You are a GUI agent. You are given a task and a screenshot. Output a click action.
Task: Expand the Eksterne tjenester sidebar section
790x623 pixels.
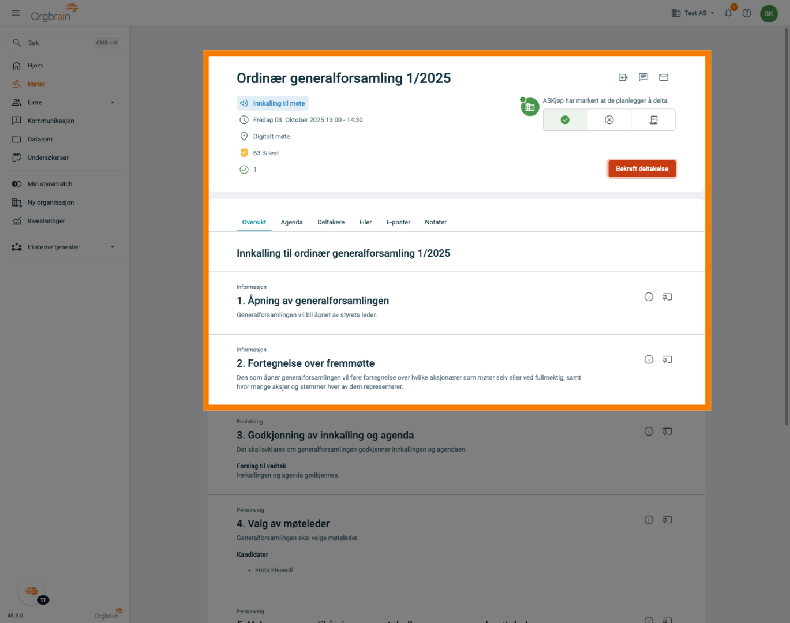coord(66,247)
